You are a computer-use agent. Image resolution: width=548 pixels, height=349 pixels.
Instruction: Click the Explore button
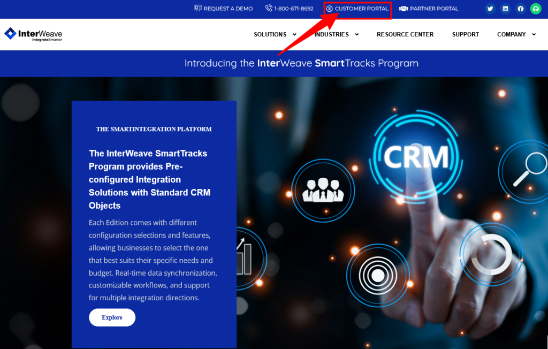click(x=112, y=317)
